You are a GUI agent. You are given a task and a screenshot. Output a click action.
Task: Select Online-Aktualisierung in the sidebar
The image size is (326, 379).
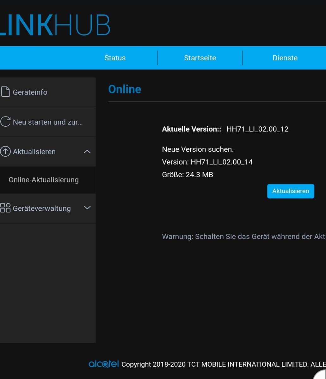(44, 180)
